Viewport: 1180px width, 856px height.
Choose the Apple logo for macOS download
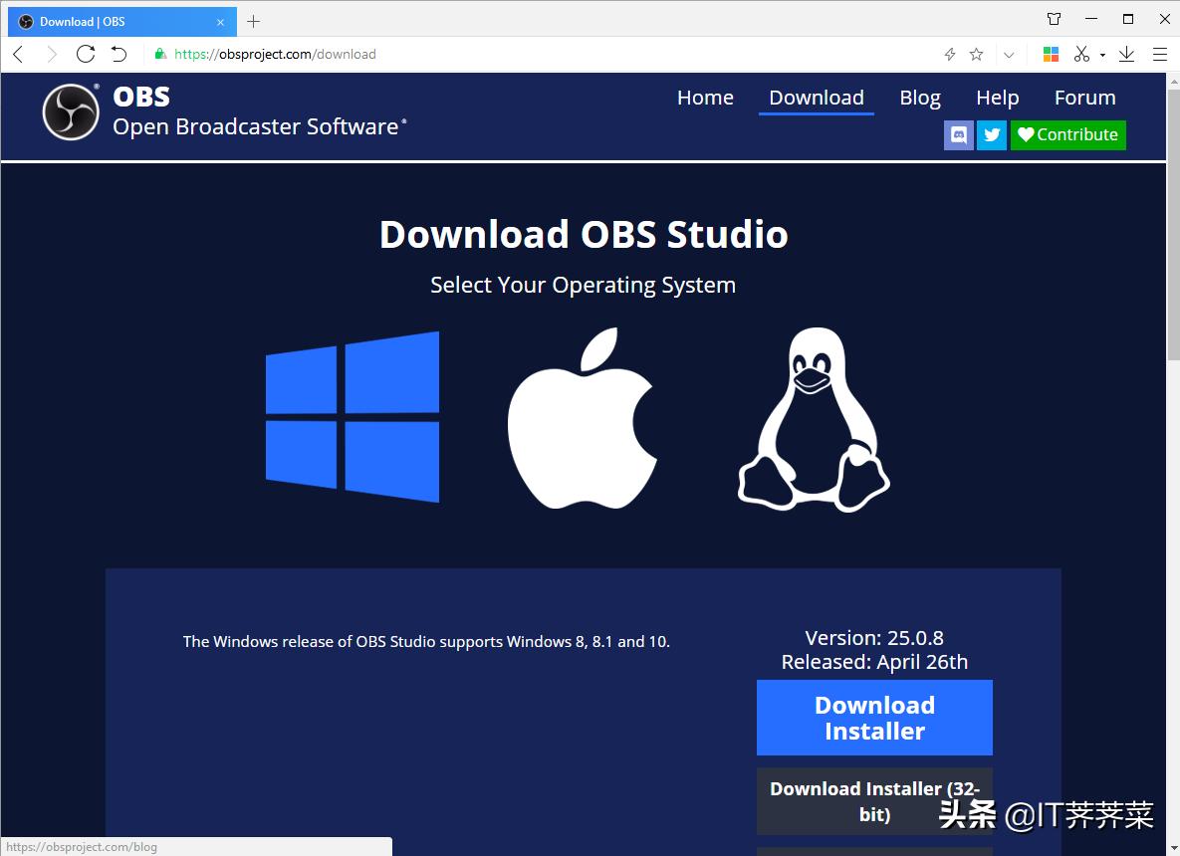pyautogui.click(x=584, y=418)
